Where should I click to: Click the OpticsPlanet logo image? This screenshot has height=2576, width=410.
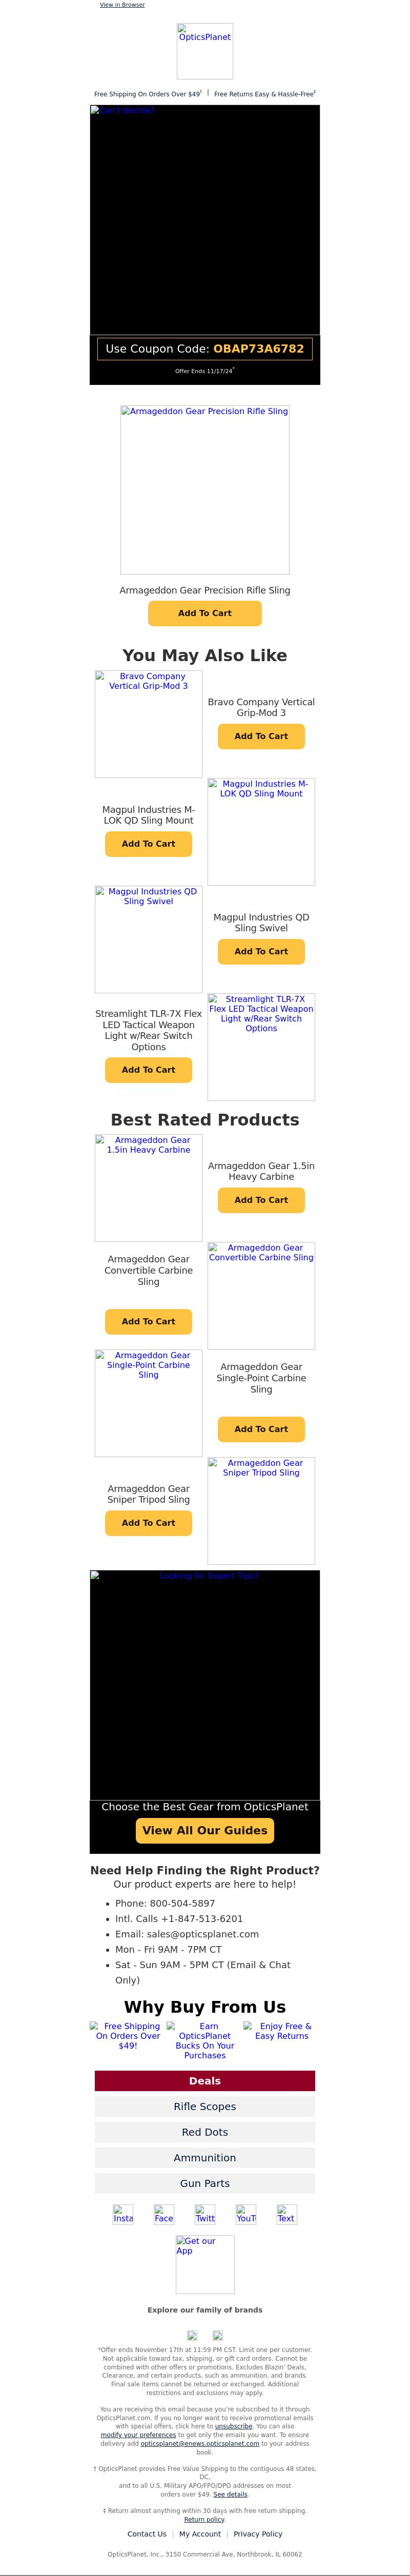[x=205, y=51]
